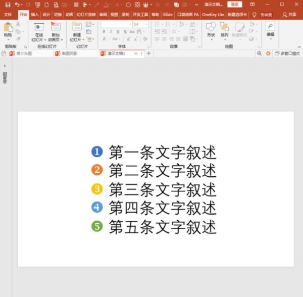
Task: Toggle center text alignment
Action: (164, 39)
